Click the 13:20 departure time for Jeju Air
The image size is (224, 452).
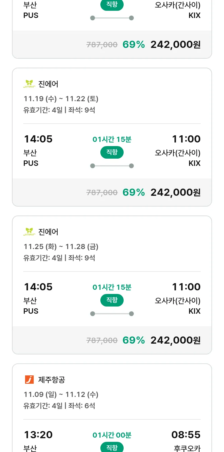pyautogui.click(x=38, y=435)
